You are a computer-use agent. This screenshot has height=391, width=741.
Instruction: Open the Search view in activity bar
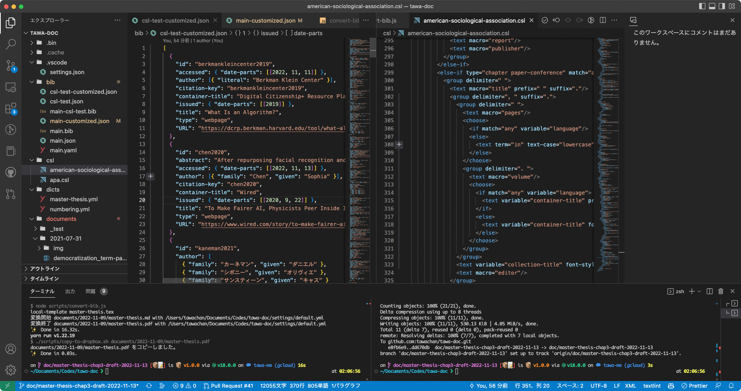(11, 44)
